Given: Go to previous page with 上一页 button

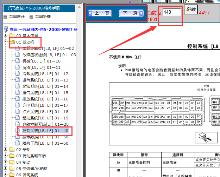Looking at the screenshot, I should tap(100, 13).
